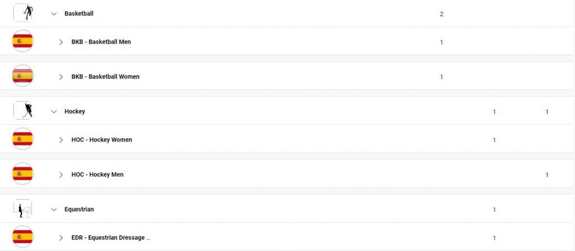Viewport: 575px width, 251px height.
Task: Click Spain flag beside Basketball Men
Action: (22, 41)
